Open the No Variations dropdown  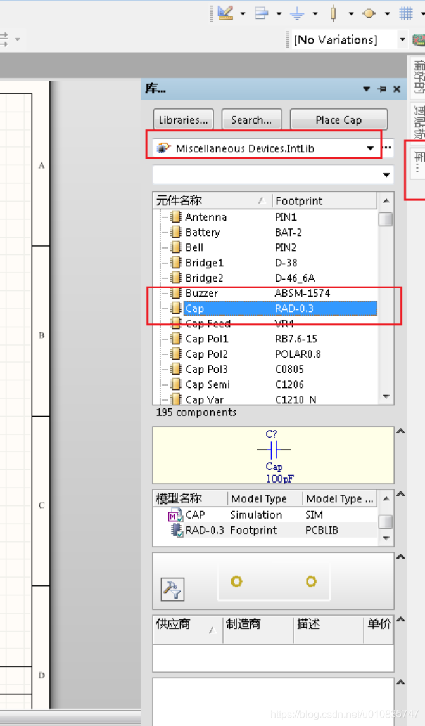[x=402, y=39]
